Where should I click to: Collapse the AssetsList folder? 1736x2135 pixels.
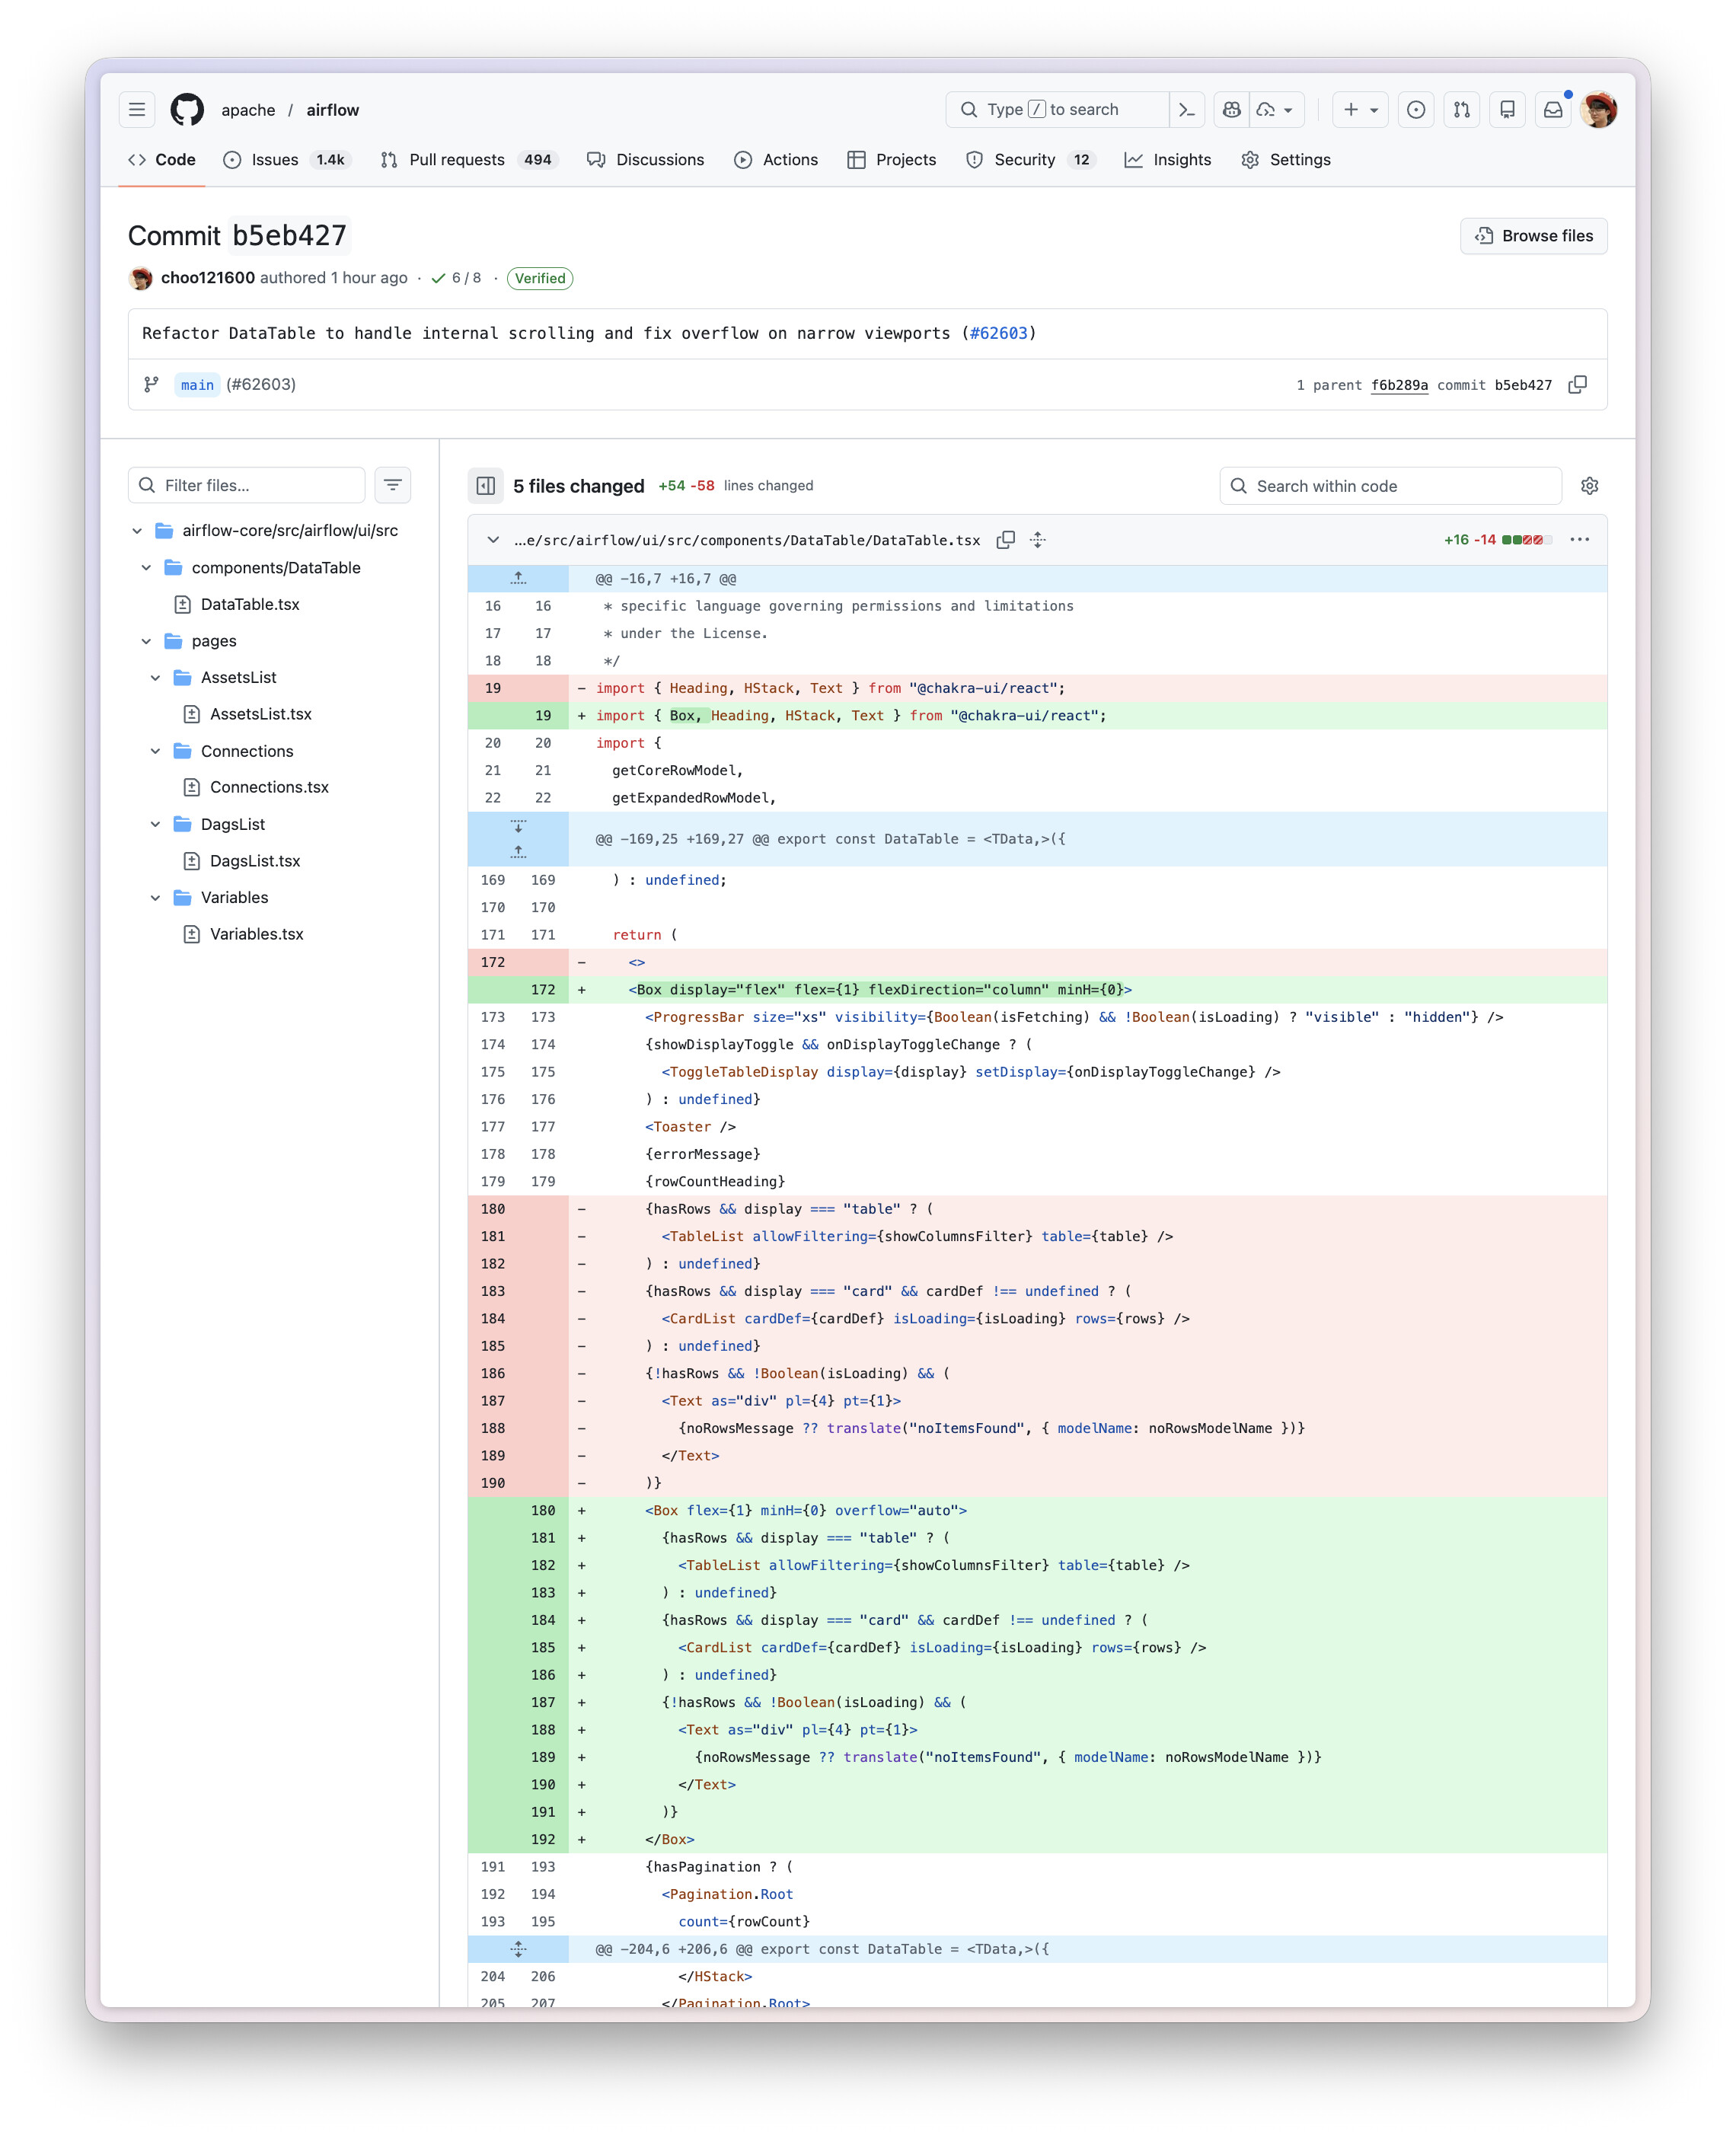[x=155, y=678]
